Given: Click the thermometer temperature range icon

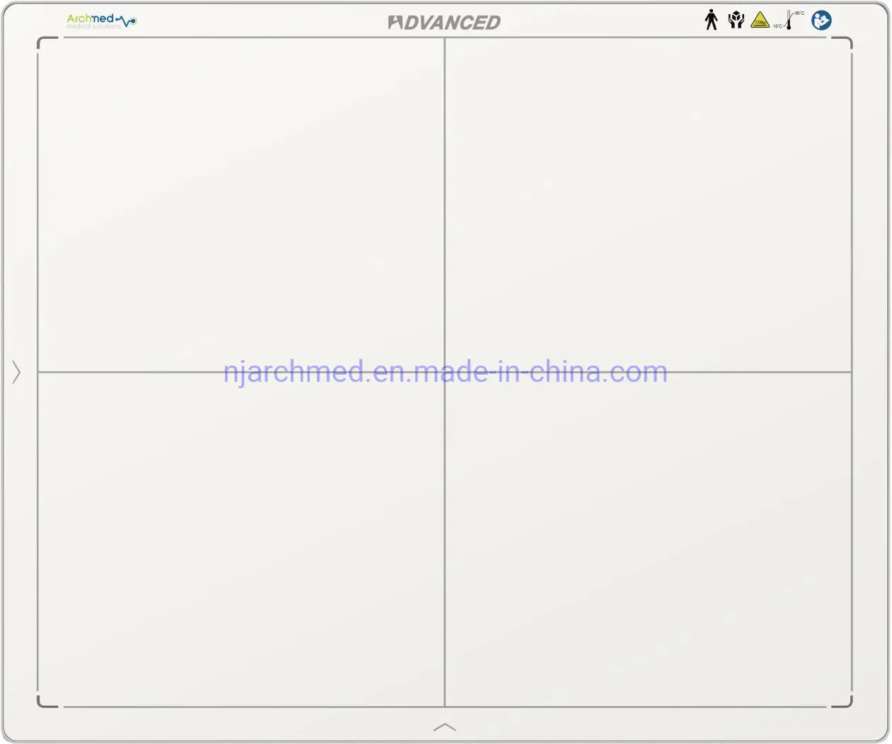Looking at the screenshot, I should 789,20.
